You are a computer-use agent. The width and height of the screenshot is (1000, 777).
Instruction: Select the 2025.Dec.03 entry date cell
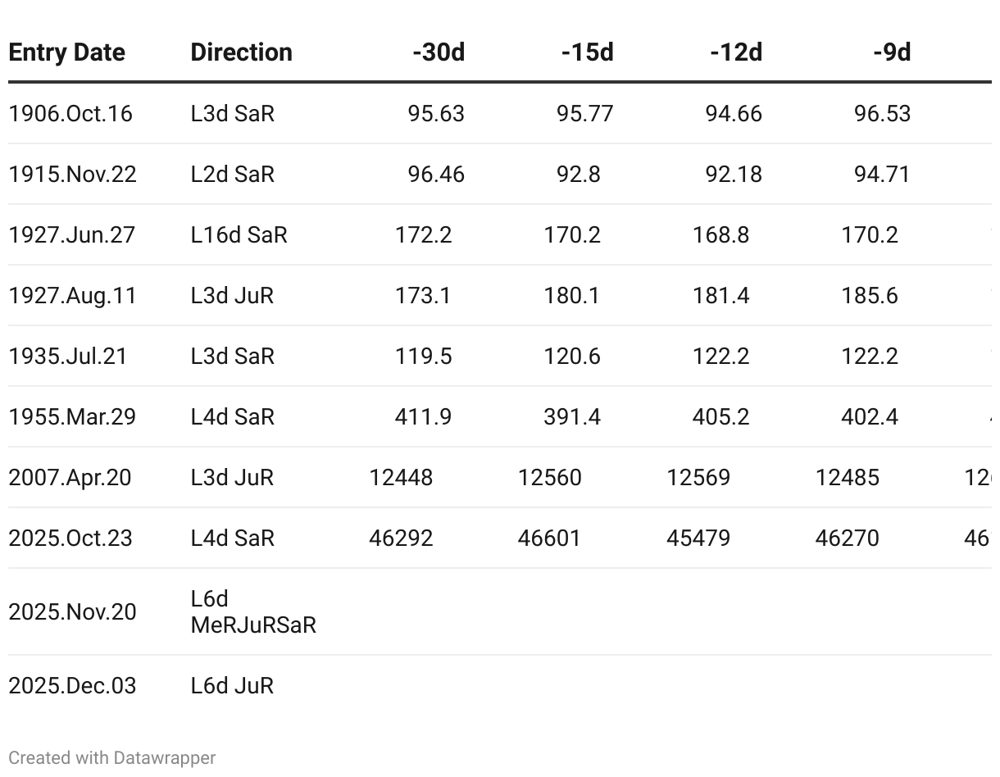pos(72,685)
